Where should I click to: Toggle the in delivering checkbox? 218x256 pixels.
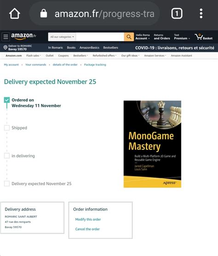click(7, 156)
